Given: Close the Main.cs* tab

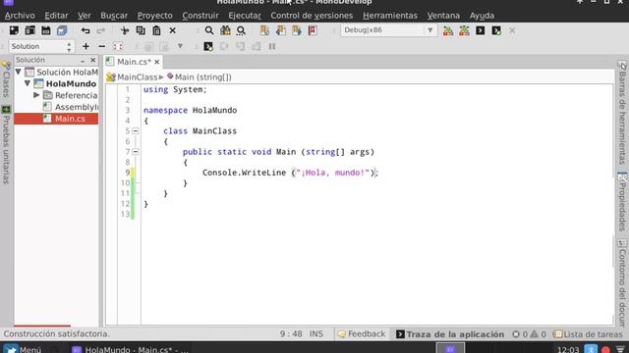Looking at the screenshot, I should click(x=157, y=62).
